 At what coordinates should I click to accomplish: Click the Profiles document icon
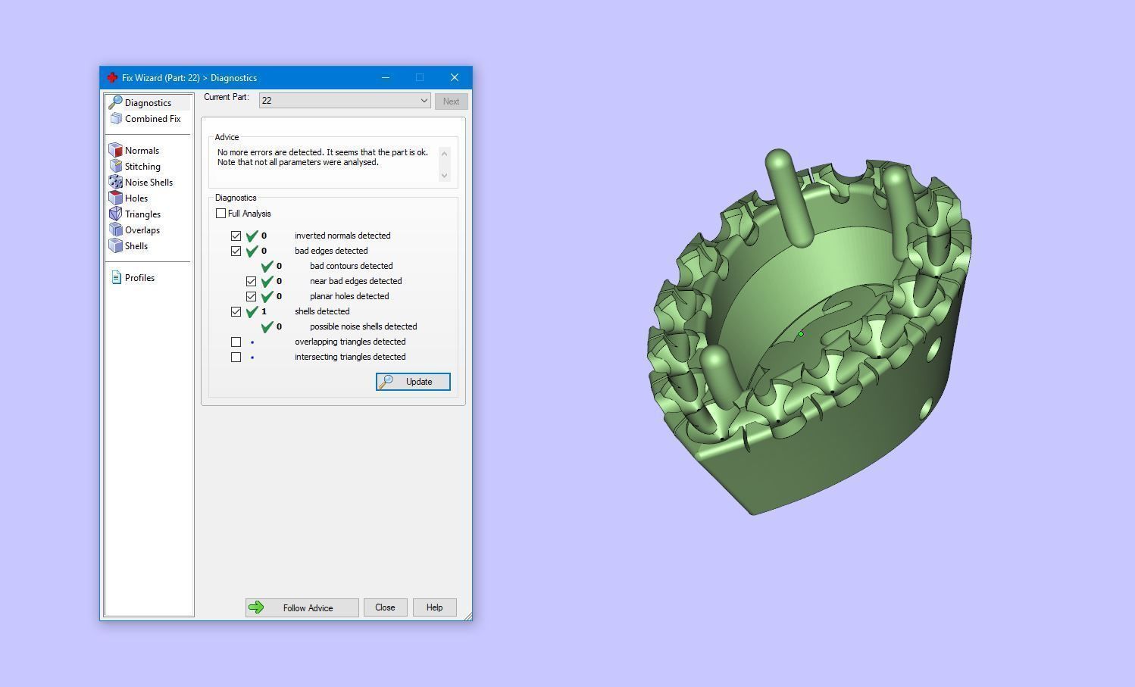pos(116,277)
